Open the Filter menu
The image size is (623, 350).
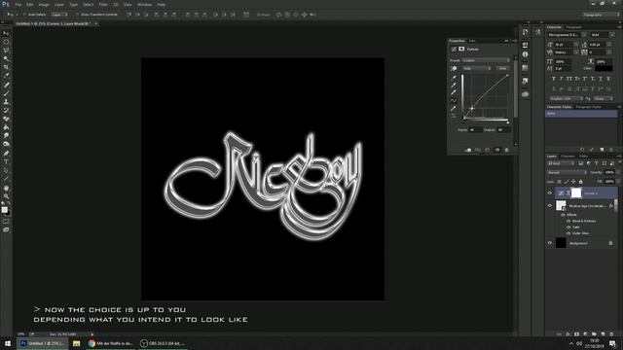coord(103,4)
